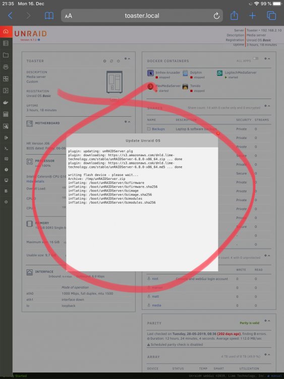
Task: Open the Safari share sheet
Action: tap(234, 16)
